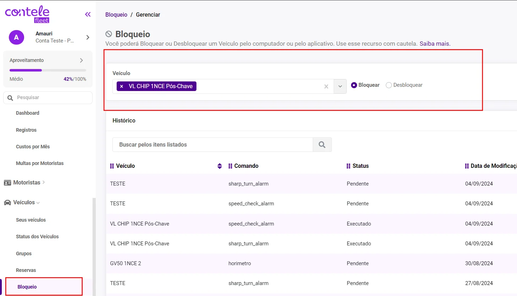Click the Motoristas ID card icon
The width and height of the screenshot is (517, 296).
click(7, 183)
